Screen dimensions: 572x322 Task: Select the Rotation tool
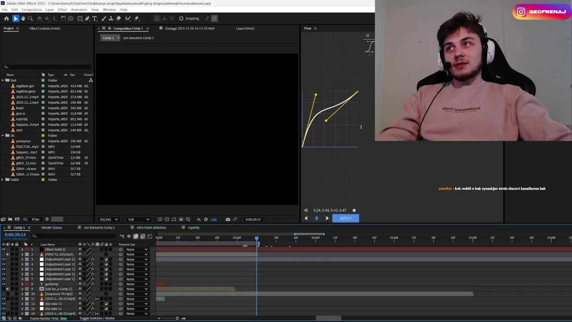(63, 18)
